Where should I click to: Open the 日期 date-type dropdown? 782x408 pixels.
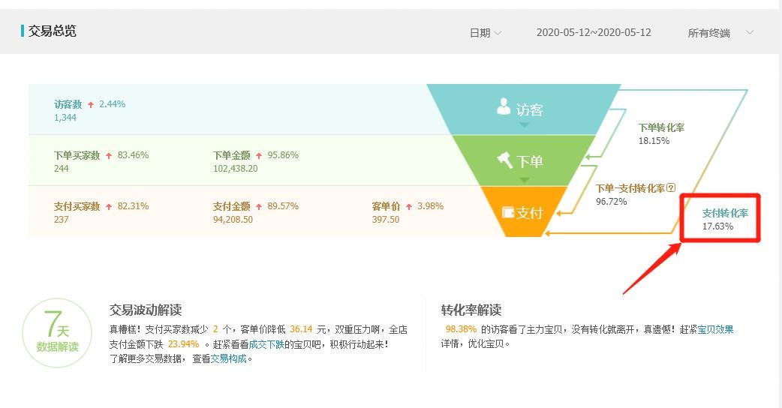[486, 33]
